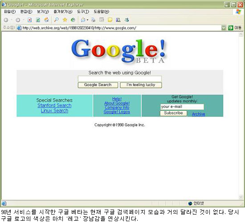
Task: Click the Windows flag logo
Action: point(238,12)
